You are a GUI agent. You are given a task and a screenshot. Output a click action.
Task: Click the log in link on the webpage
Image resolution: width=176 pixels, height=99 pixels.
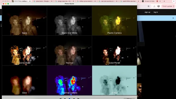(x=156, y=12)
